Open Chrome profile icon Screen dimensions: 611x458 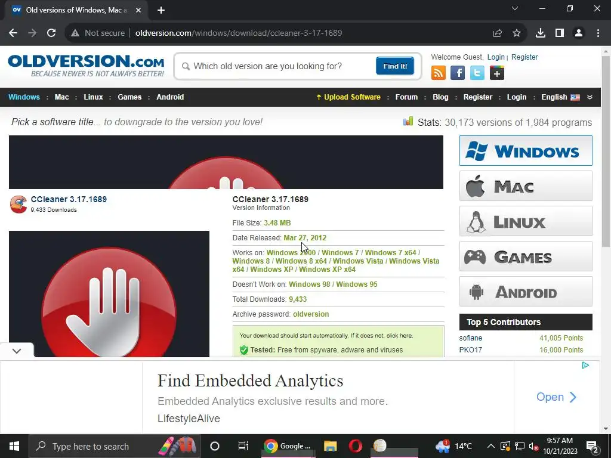pos(579,33)
